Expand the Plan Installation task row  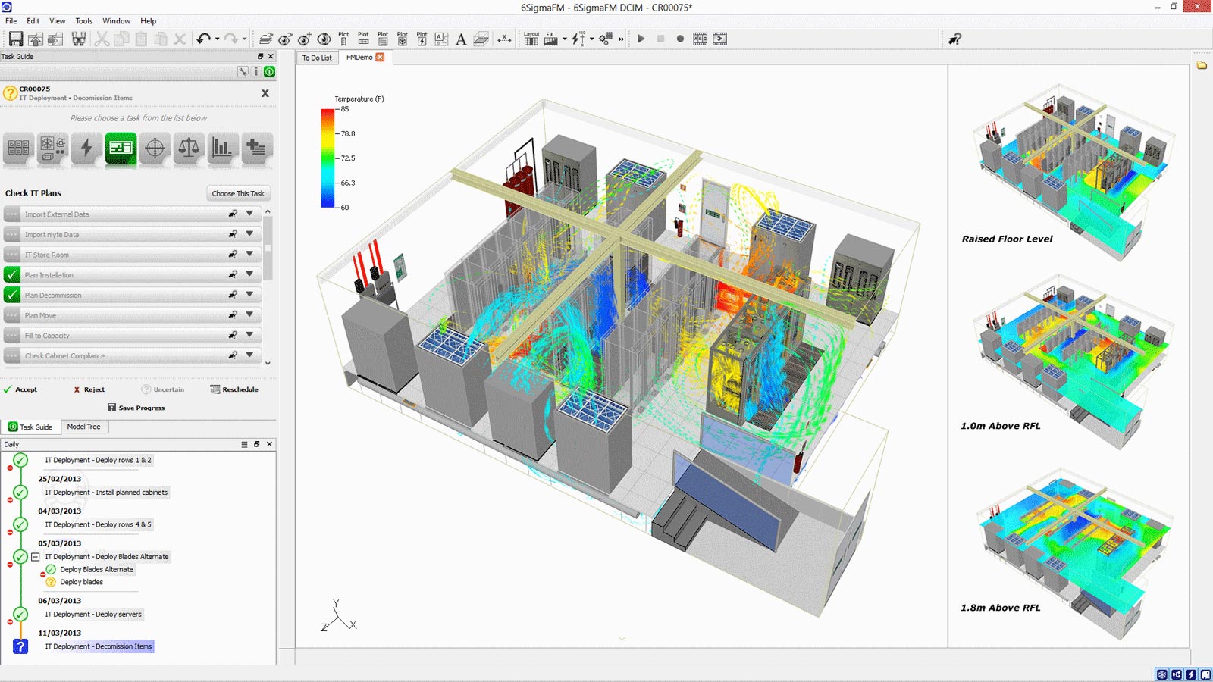249,274
